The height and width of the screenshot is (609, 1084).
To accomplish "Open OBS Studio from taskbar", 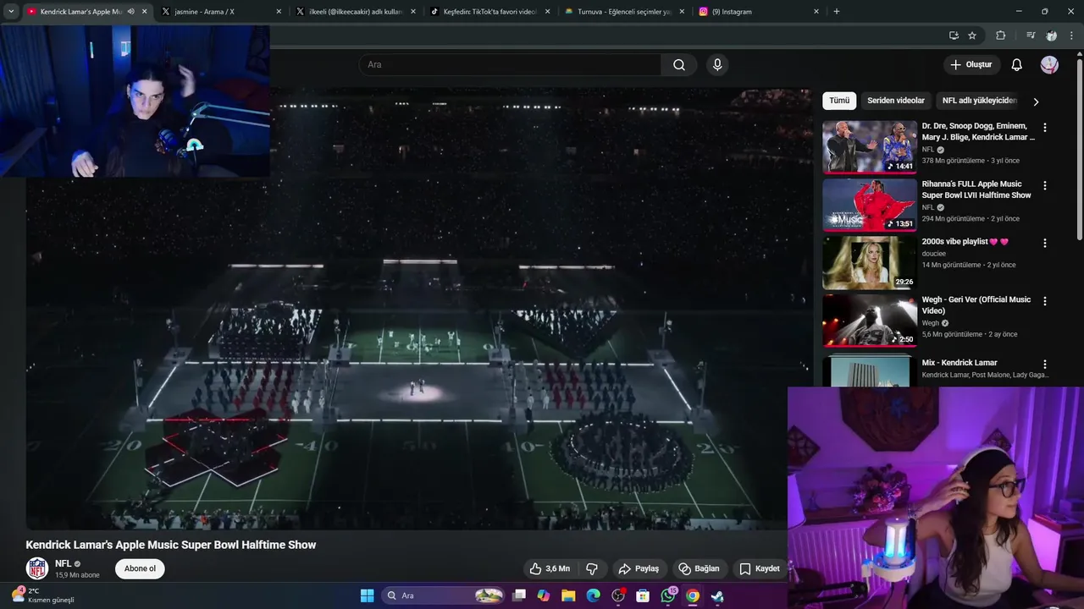I will click(618, 595).
